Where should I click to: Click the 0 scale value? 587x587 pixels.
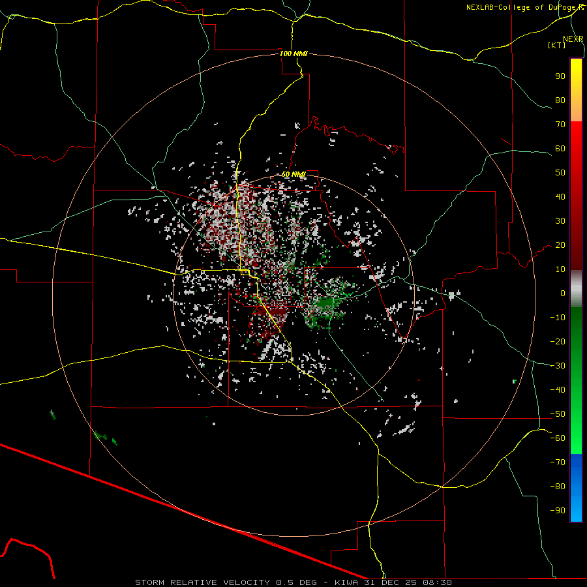tap(563, 293)
